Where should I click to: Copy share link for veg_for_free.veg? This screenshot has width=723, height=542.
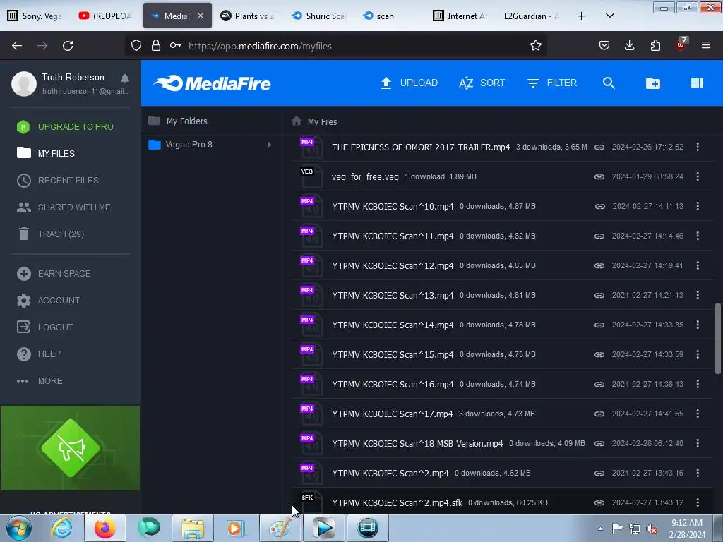coord(599,176)
